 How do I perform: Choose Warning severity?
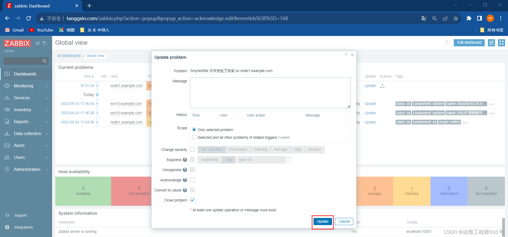[x=260, y=150]
